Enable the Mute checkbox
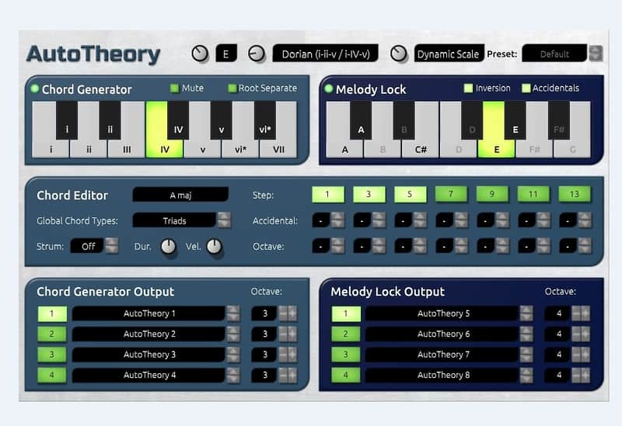 [x=174, y=88]
